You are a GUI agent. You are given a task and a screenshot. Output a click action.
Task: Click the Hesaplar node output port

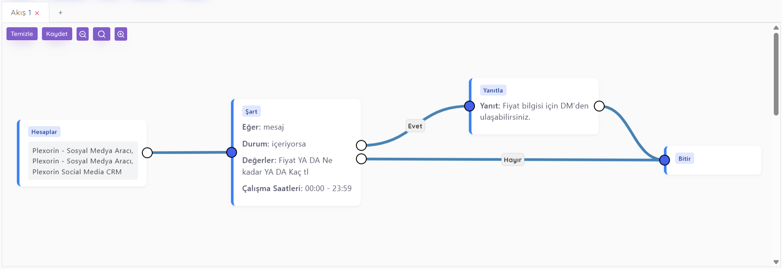(x=147, y=153)
